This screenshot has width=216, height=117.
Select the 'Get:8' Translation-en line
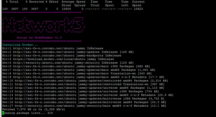[x=77, y=73]
